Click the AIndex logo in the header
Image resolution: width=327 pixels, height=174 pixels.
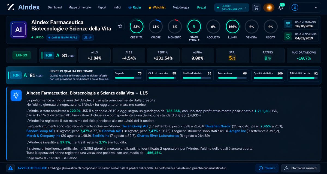[23, 7]
